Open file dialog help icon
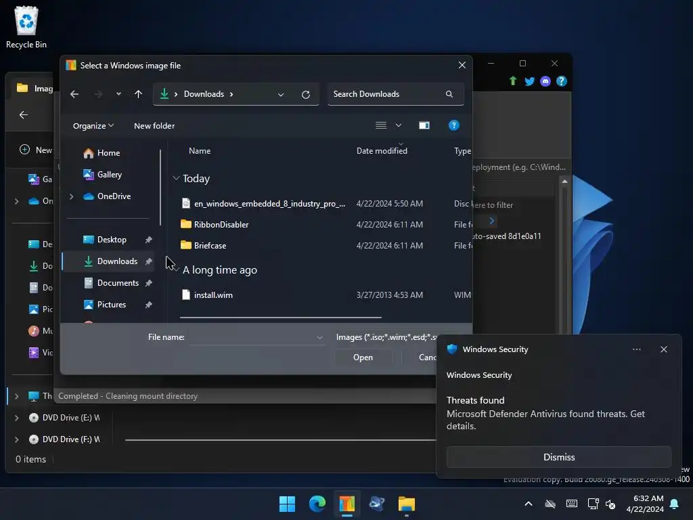Viewport: 693px width, 520px height. coord(454,125)
